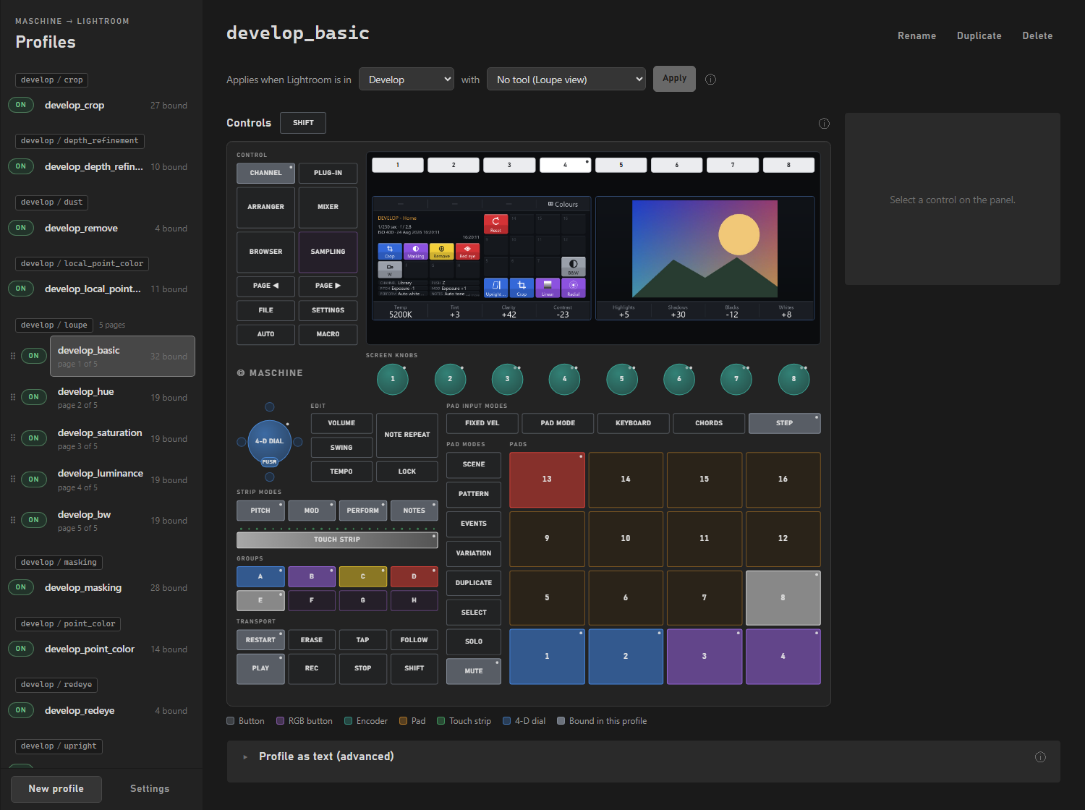Select the yellow Remove tile

441,251
